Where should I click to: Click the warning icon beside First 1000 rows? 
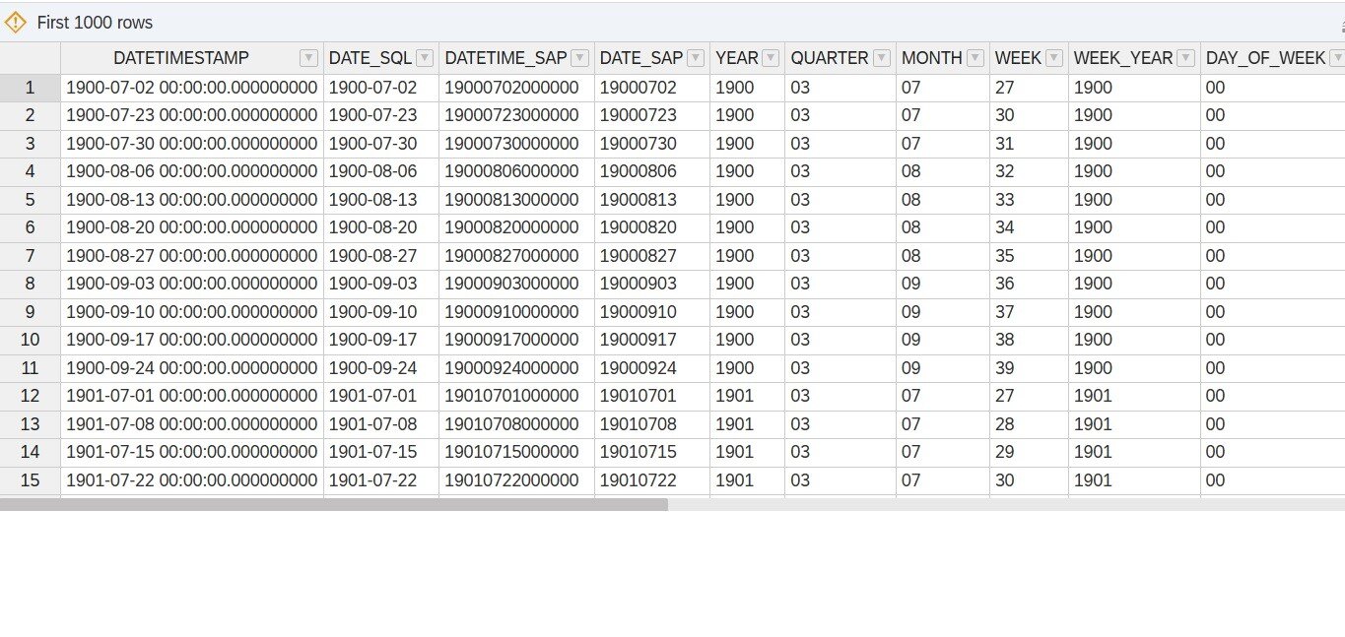pos(16,22)
